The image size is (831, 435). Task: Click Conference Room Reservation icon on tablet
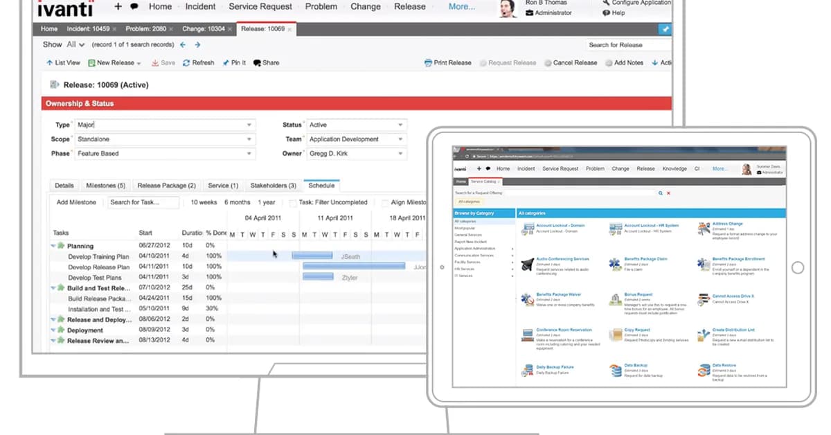[x=527, y=335]
